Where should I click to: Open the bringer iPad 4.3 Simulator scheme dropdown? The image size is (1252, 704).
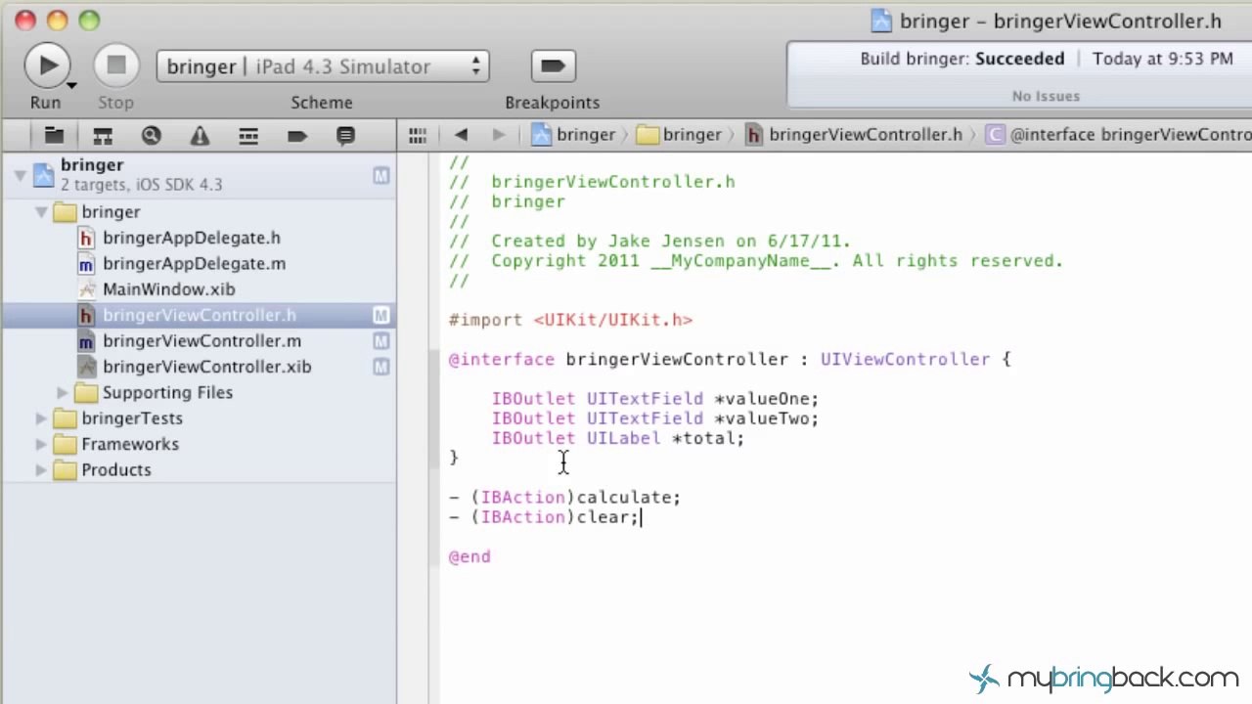tap(323, 66)
